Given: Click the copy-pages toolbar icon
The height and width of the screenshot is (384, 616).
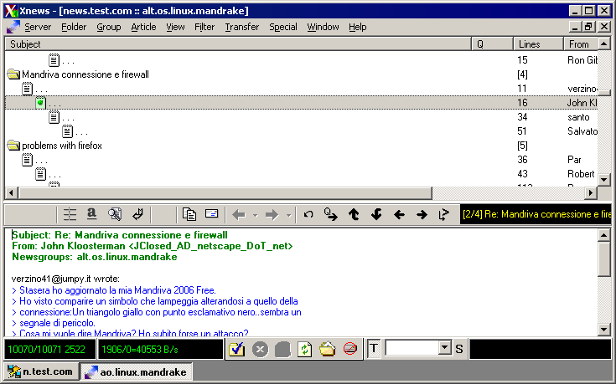Looking at the screenshot, I should 189,214.
